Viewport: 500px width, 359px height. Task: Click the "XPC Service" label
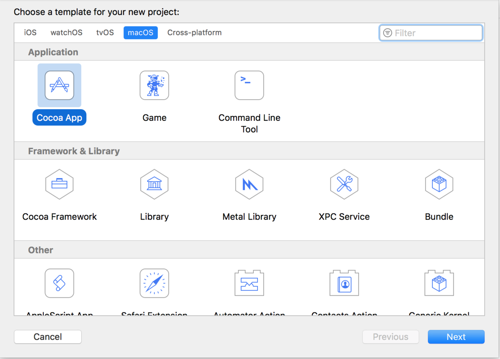pyautogui.click(x=344, y=217)
